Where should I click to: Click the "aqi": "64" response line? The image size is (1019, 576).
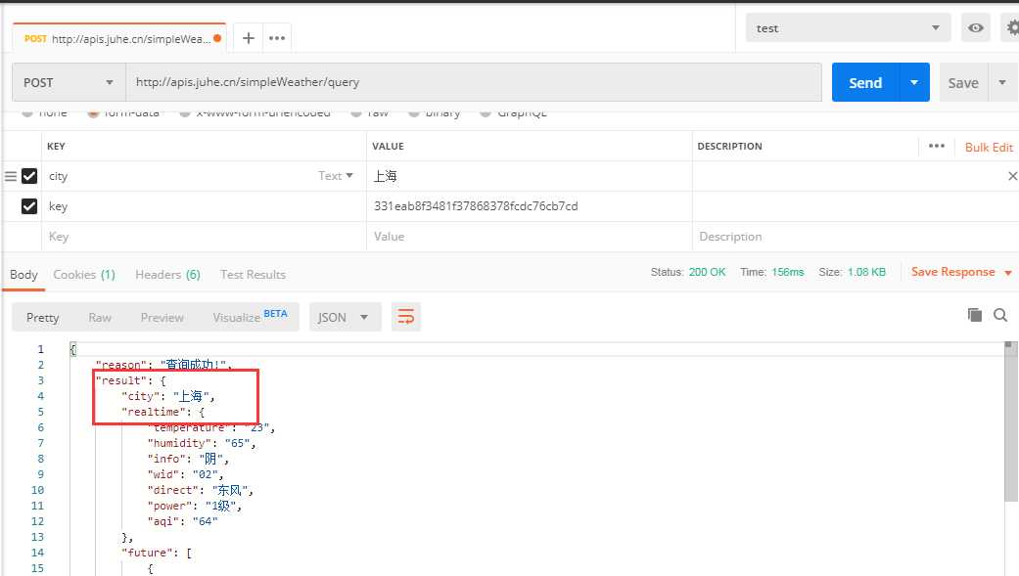coord(182,521)
